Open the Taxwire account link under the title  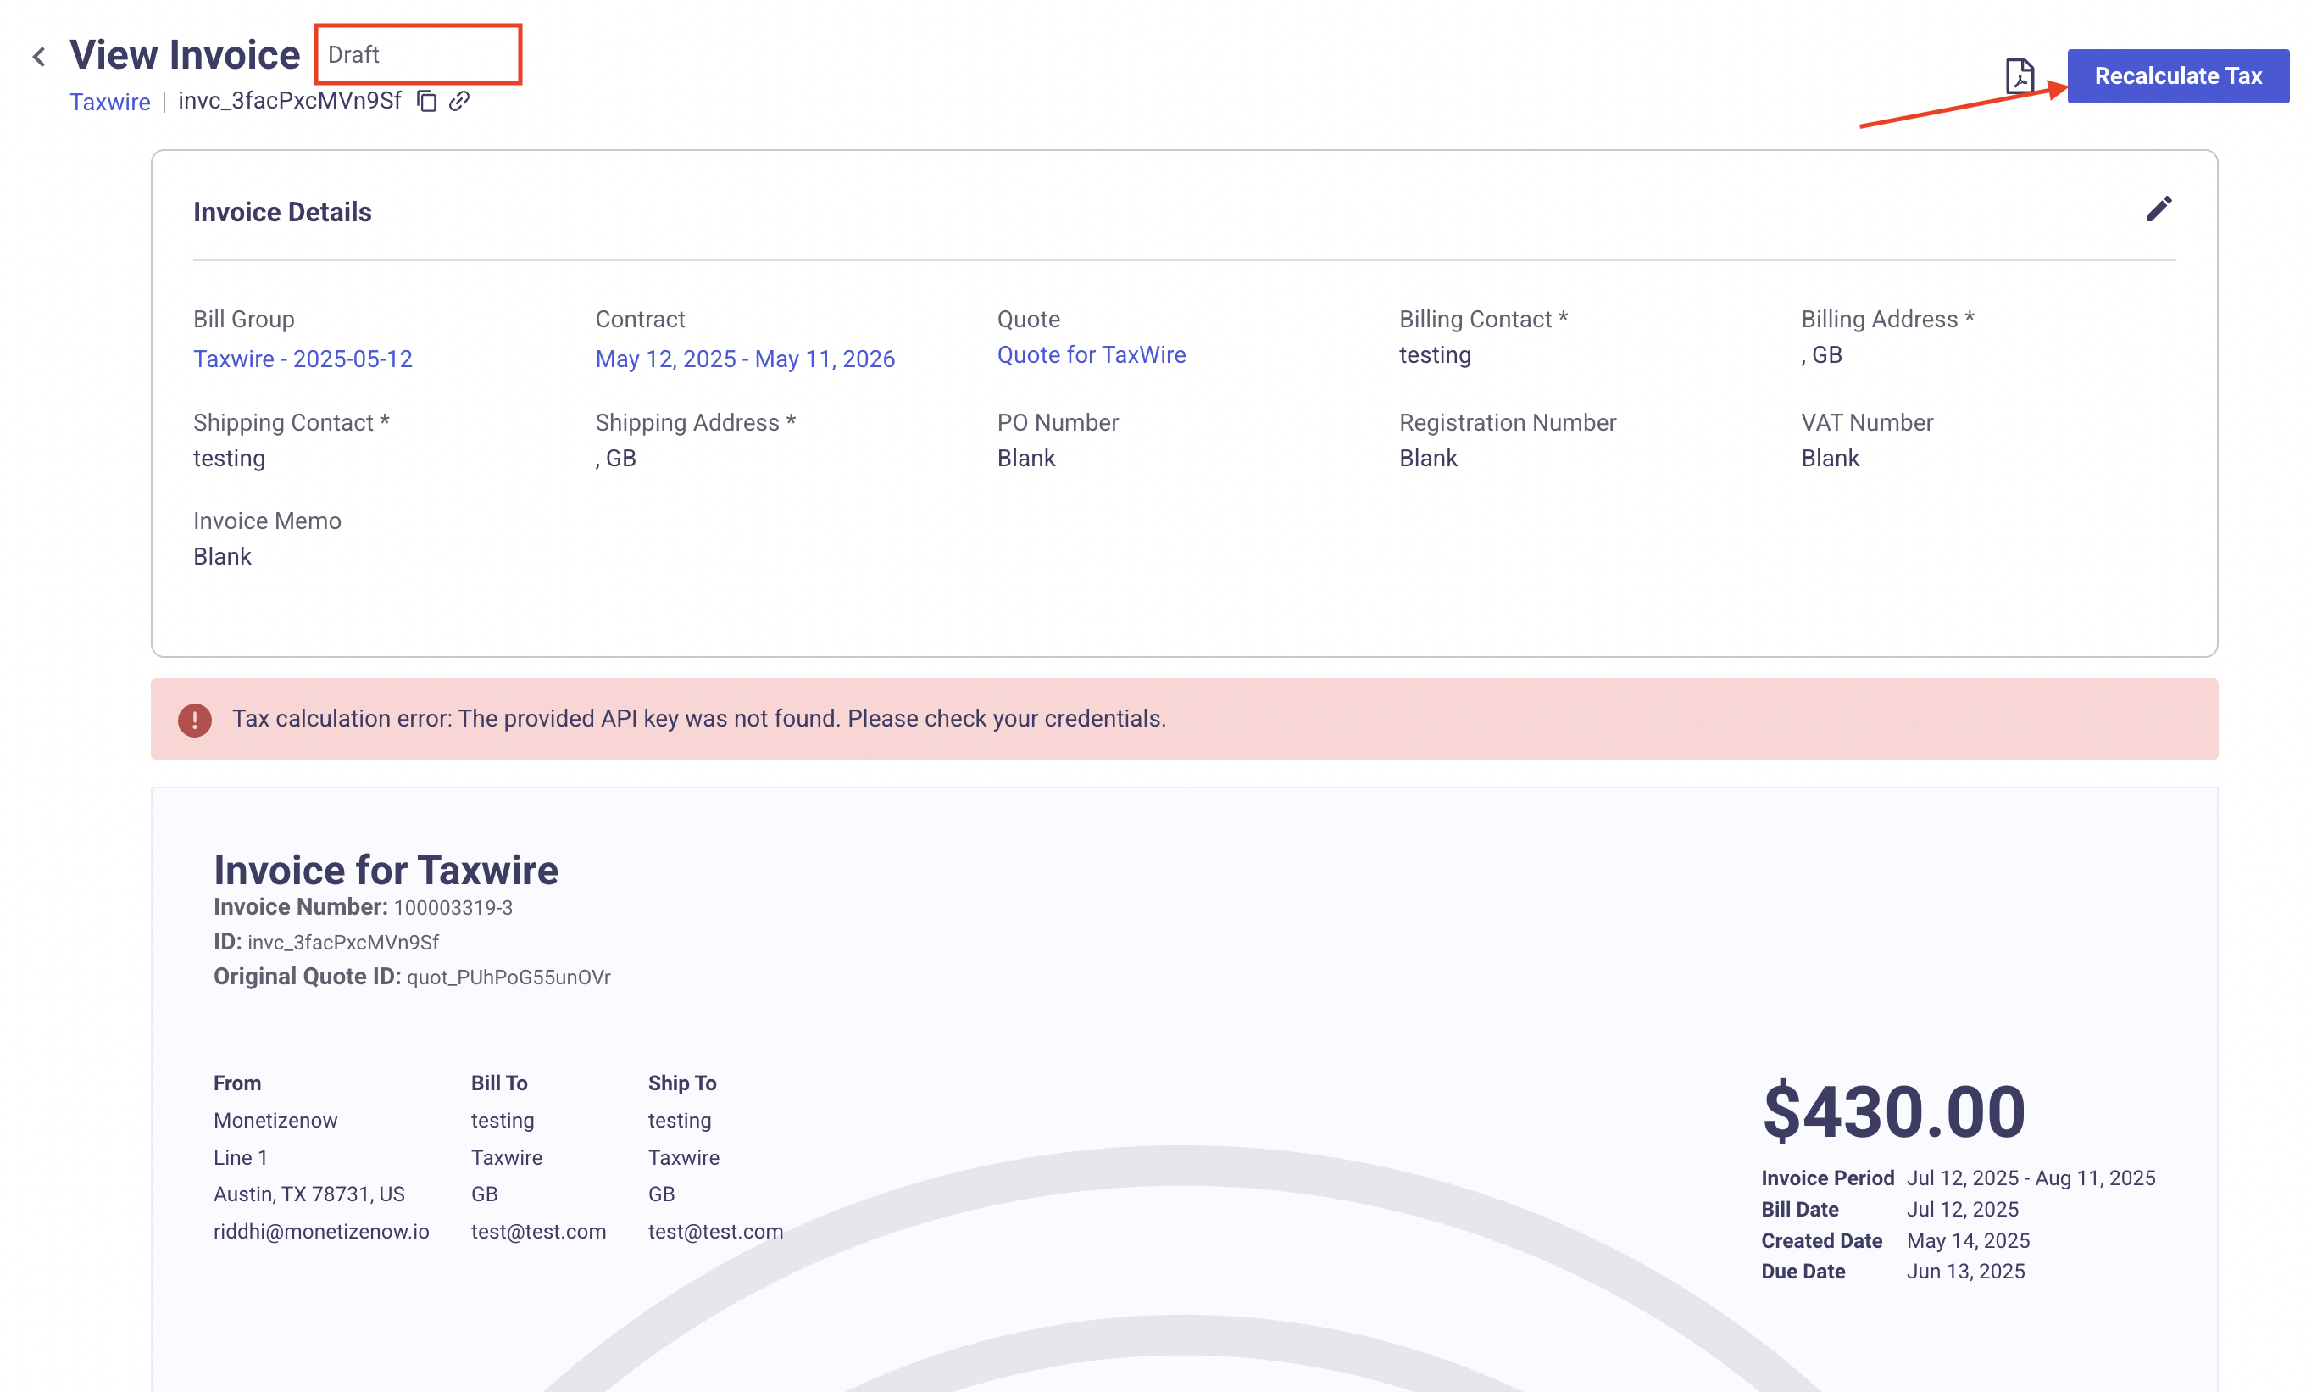(109, 103)
